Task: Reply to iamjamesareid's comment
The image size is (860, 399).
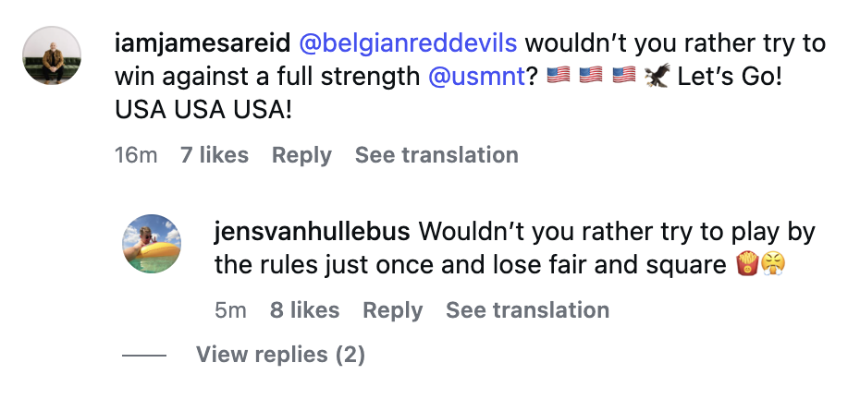Action: 301,155
